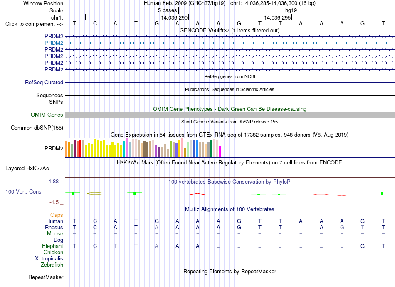This screenshot has width=395, height=287.
Task: Click the Layered H3K27Ac track label
Action: click(27, 169)
